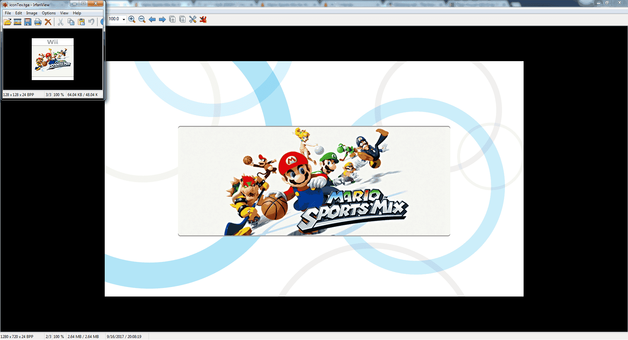
Task: Click '1280 x 720 x 24 BPP' status text
Action: (x=17, y=337)
